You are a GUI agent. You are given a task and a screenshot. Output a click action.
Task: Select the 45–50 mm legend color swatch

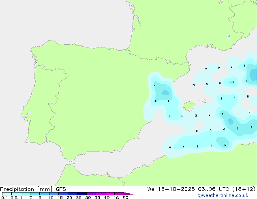(x=119, y=194)
